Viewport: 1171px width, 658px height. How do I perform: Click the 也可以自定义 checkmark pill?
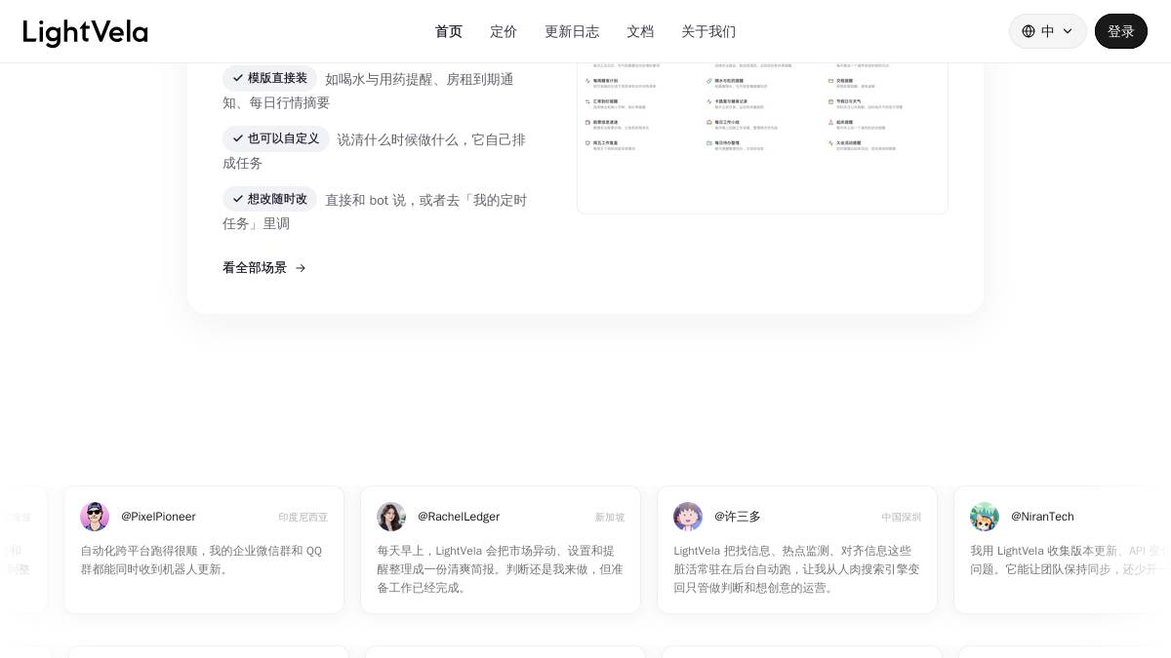[276, 138]
